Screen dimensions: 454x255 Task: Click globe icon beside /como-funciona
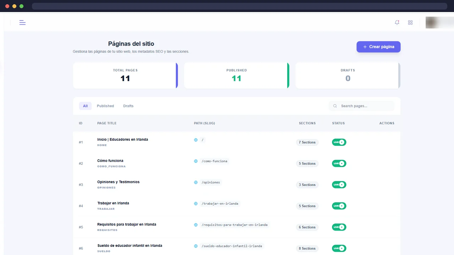click(x=196, y=161)
